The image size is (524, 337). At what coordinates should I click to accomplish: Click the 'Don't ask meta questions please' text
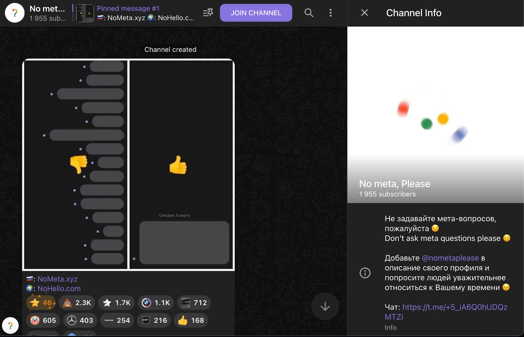(442, 238)
